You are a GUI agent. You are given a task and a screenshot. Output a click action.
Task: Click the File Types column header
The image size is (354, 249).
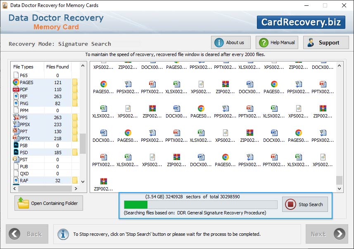tap(23, 67)
